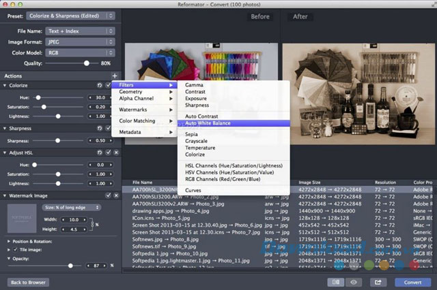Reset the Colorize action settings
The height and width of the screenshot is (290, 437).
(x=100, y=86)
